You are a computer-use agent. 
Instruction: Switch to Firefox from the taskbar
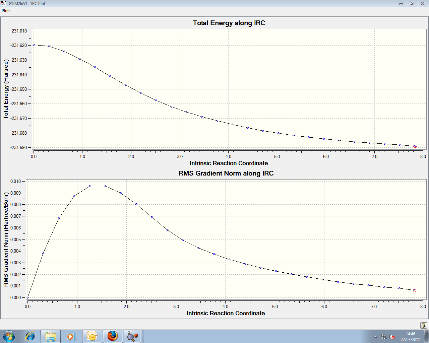point(113,336)
